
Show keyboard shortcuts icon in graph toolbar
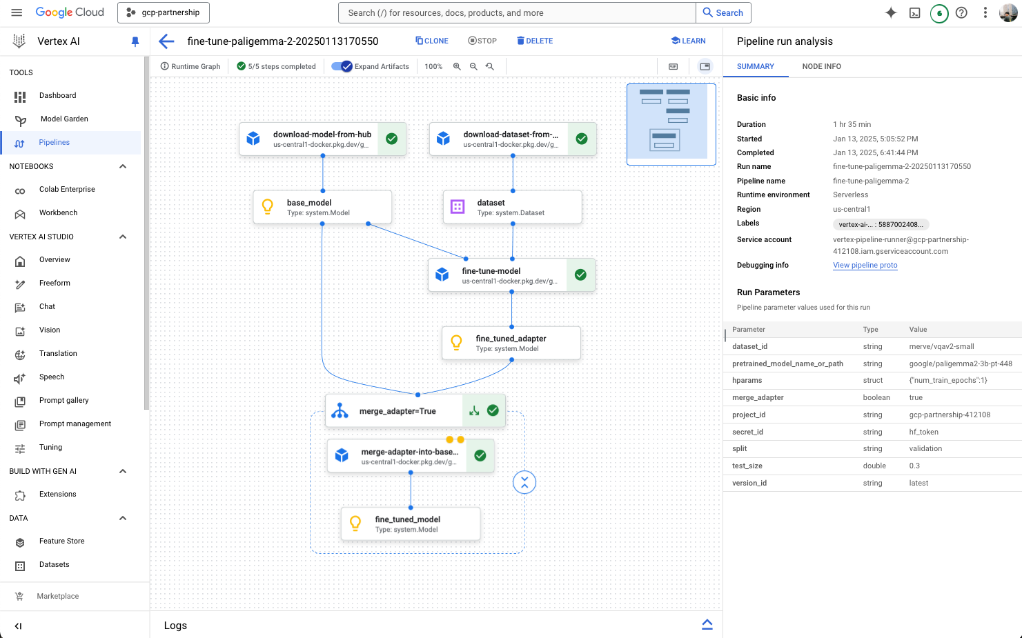[674, 66]
